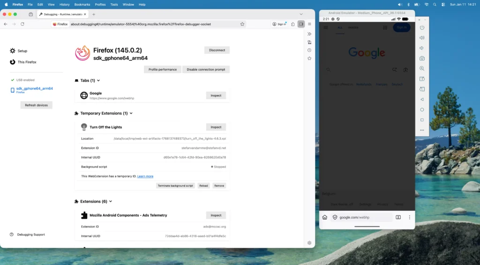Click Profile performance button
480x265 pixels.
[163, 69]
